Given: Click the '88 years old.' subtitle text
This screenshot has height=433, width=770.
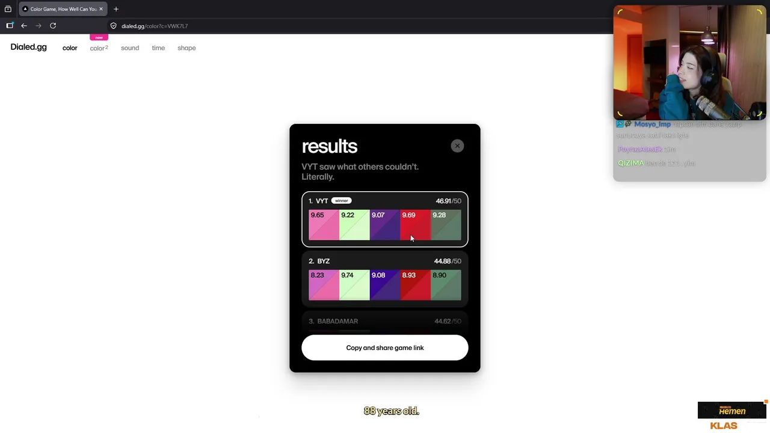Looking at the screenshot, I should 391,411.
